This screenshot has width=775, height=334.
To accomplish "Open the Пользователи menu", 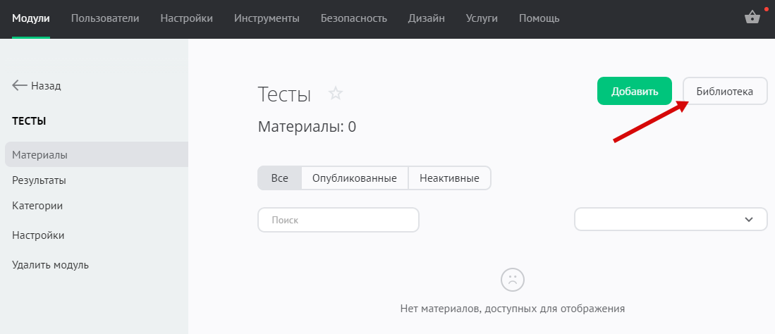I will pos(105,18).
